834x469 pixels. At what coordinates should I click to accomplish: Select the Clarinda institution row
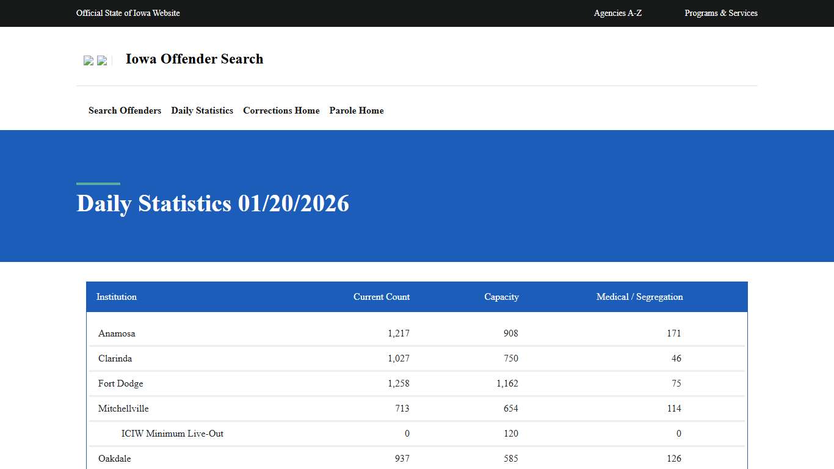click(115, 358)
